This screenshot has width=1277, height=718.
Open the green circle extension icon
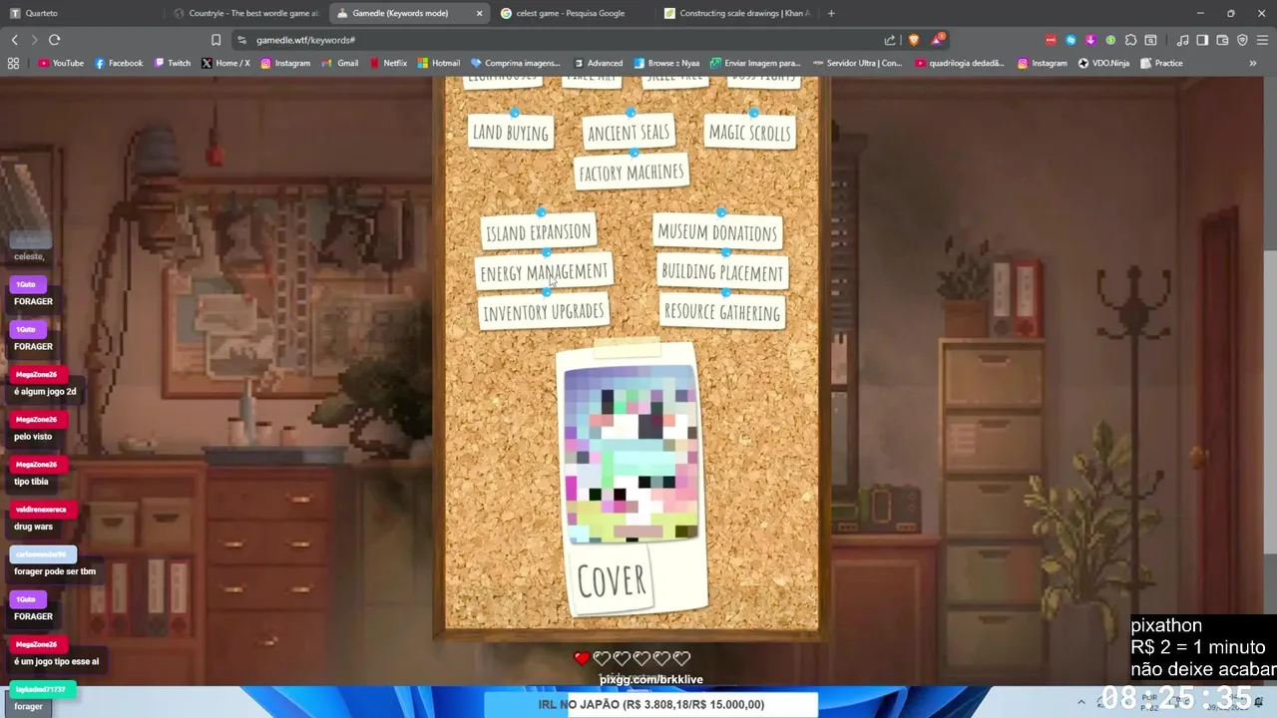(x=1110, y=40)
